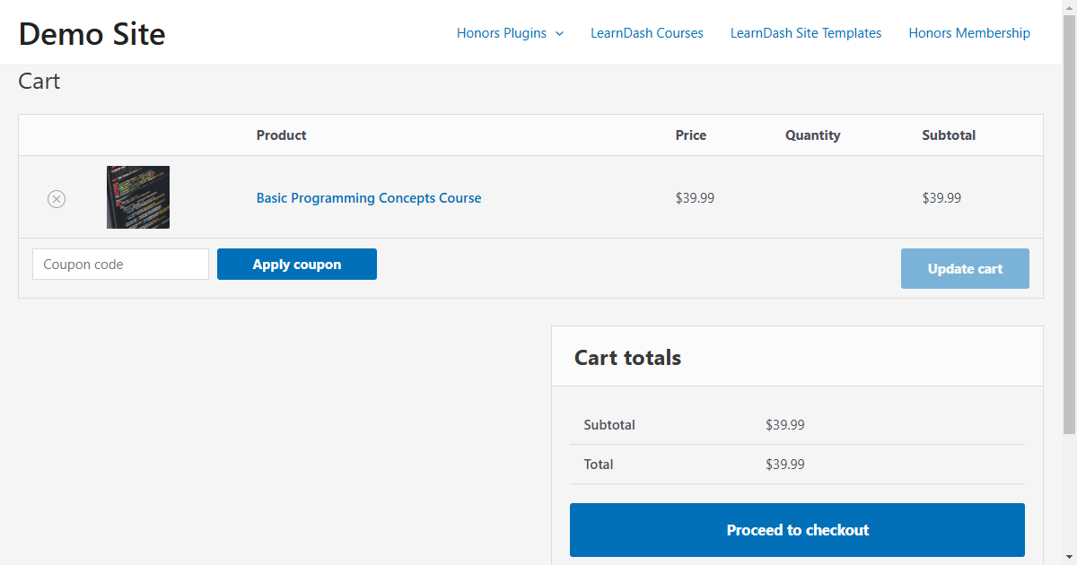Click the Cart page heading

(39, 81)
